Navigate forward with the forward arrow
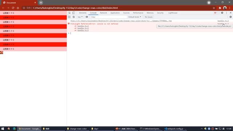233x131 pixels. click(x=8, y=8)
